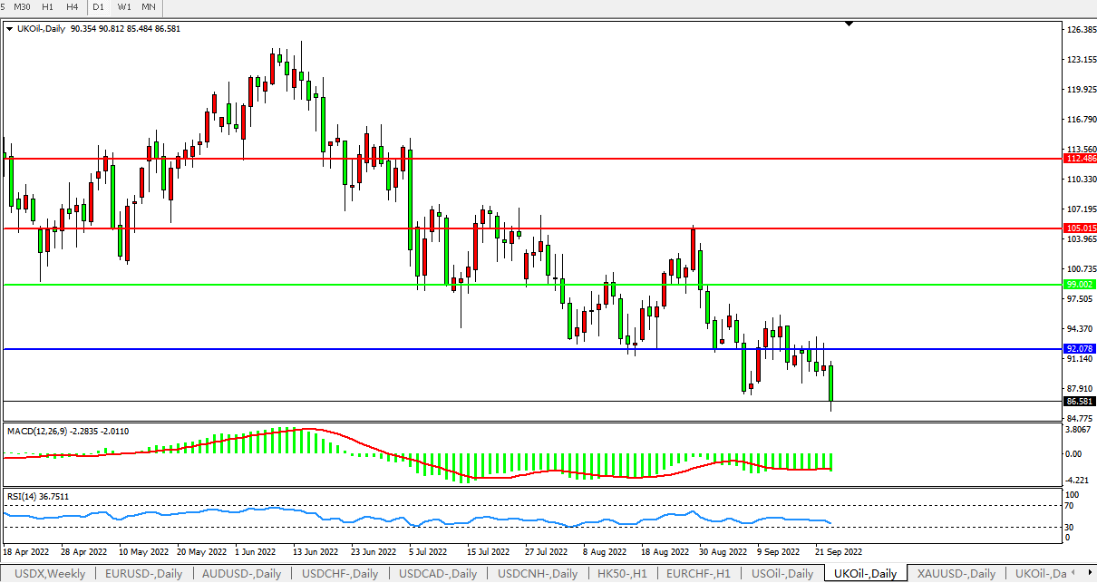Switch chart to M30 timeframe

click(22, 6)
